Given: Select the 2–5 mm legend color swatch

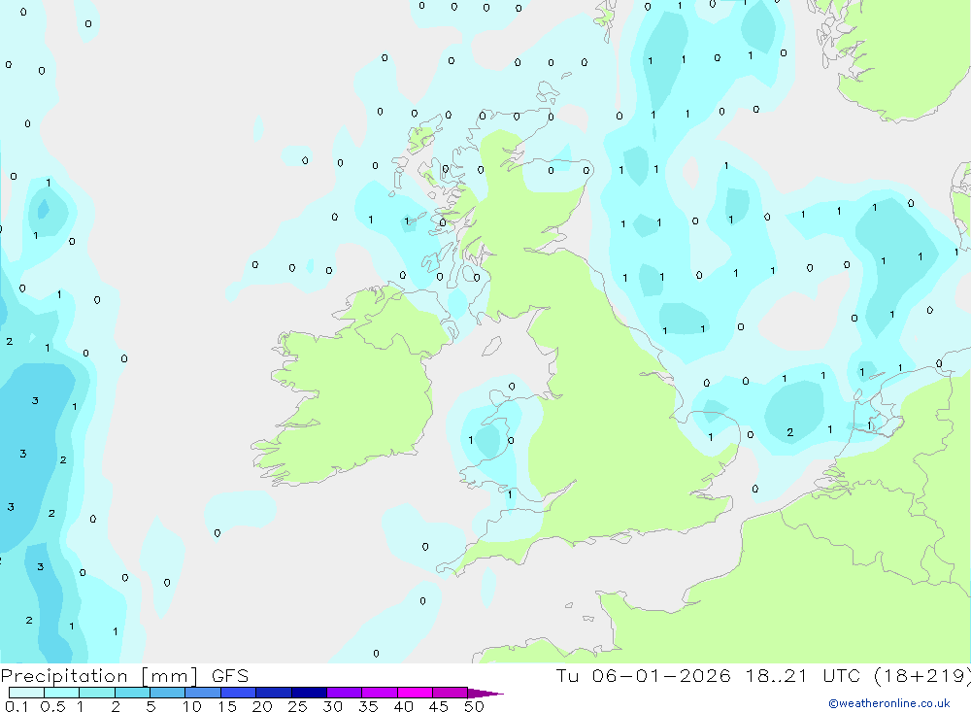Looking at the screenshot, I should click(132, 693).
